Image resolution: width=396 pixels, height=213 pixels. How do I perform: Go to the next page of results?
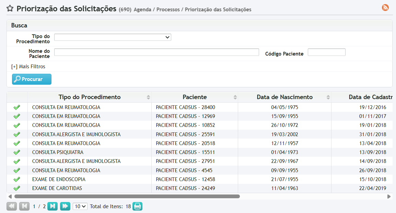tap(53, 206)
